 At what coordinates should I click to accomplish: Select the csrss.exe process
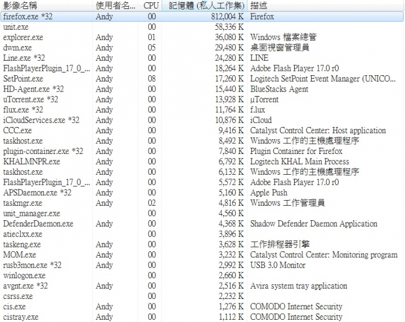[x=202, y=296]
